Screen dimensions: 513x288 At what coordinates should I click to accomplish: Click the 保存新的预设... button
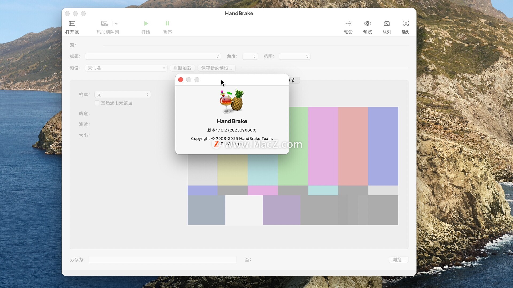[x=216, y=68]
